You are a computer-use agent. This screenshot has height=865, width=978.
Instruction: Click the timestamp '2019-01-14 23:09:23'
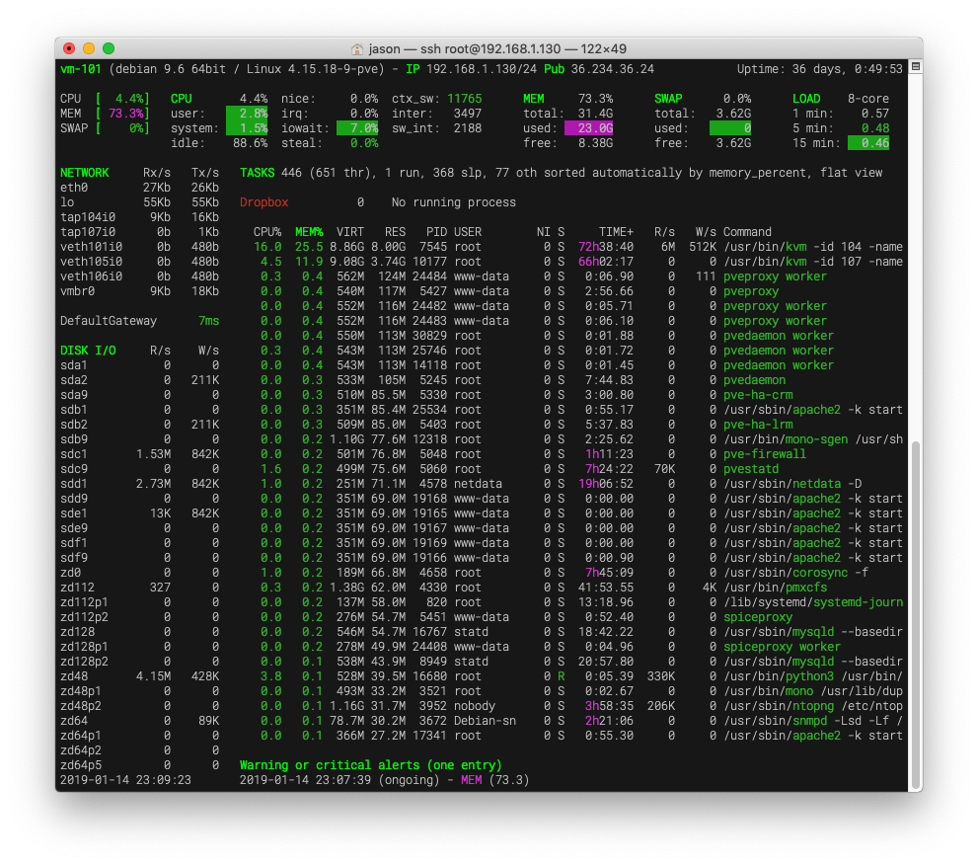pos(125,780)
